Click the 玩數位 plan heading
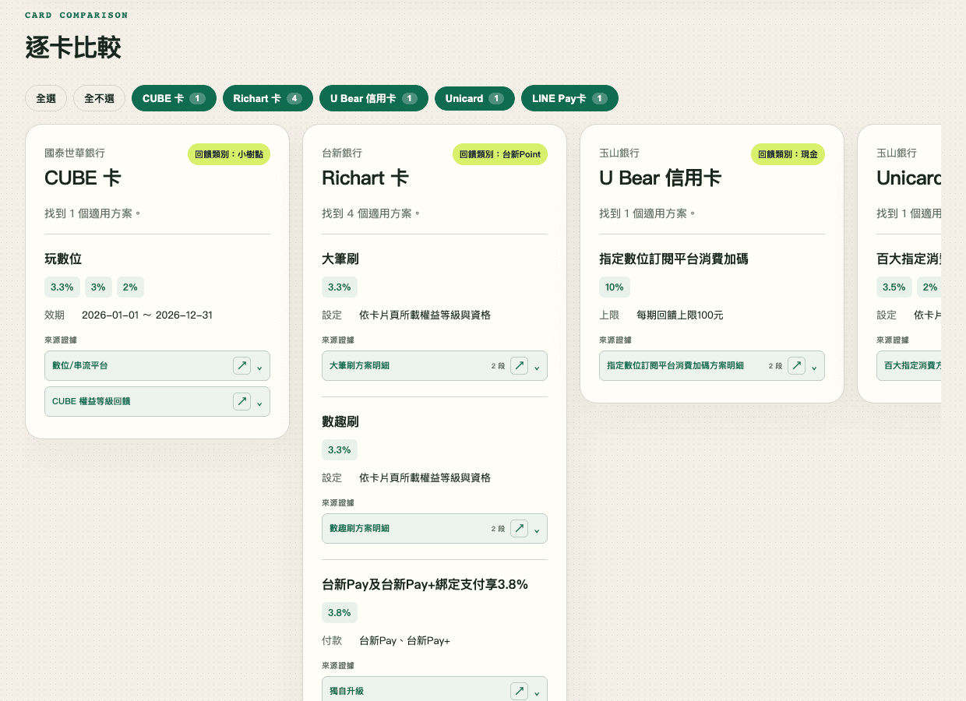This screenshot has height=701, width=966. (x=63, y=259)
